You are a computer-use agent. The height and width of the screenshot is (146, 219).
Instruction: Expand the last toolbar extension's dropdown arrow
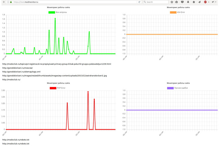(216, 2)
